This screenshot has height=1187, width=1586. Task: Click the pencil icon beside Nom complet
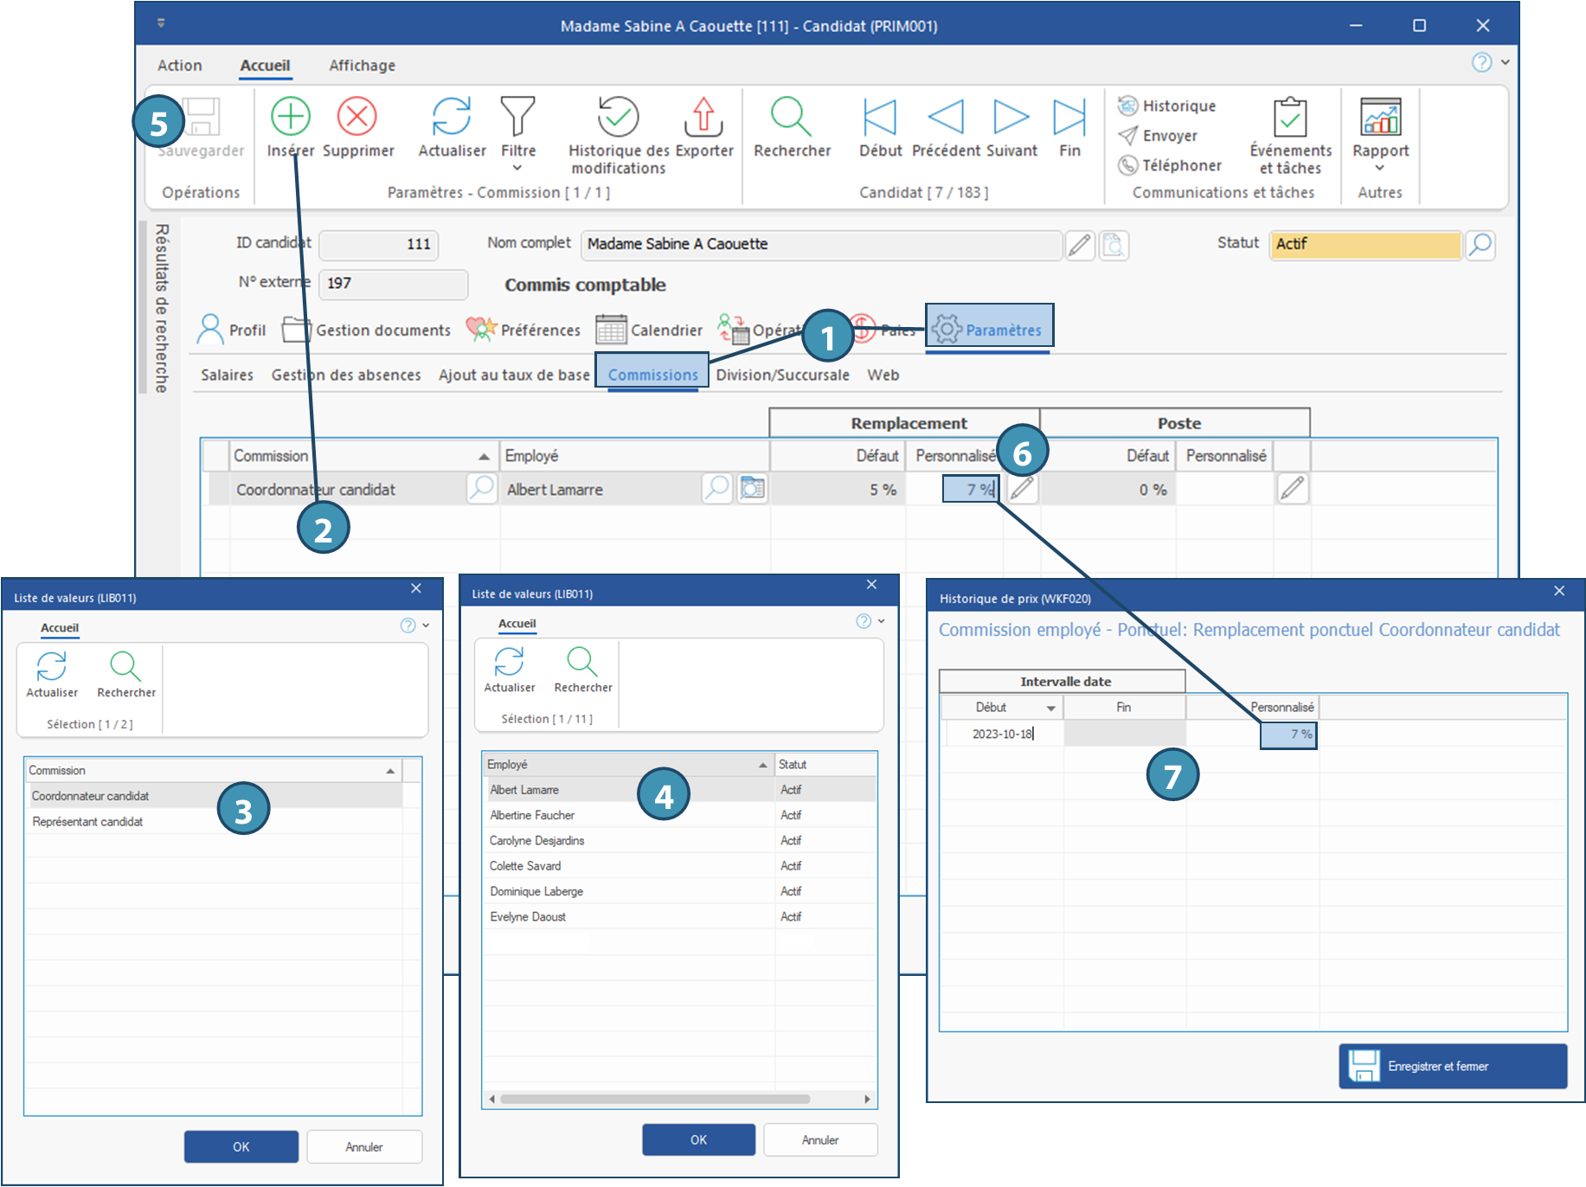point(1079,246)
